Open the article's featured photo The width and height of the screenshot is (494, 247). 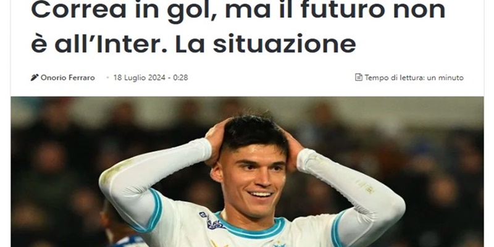[248, 172]
